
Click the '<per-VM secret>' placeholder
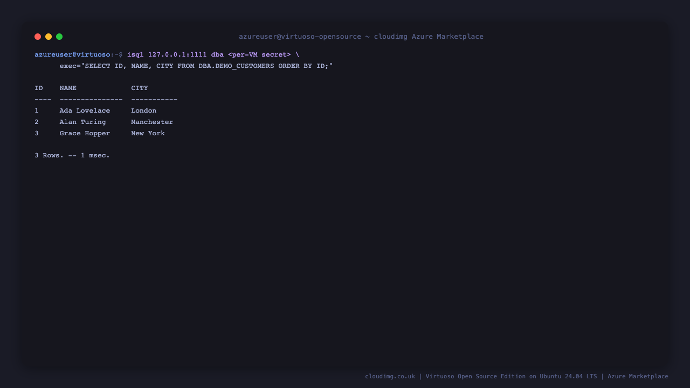coord(259,54)
